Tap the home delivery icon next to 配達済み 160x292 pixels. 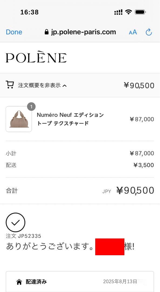pyautogui.click(x=19, y=282)
